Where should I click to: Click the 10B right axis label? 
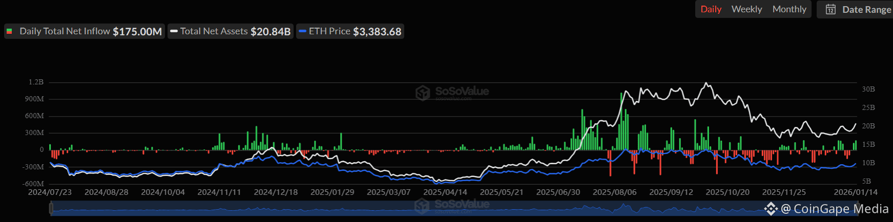click(x=868, y=163)
